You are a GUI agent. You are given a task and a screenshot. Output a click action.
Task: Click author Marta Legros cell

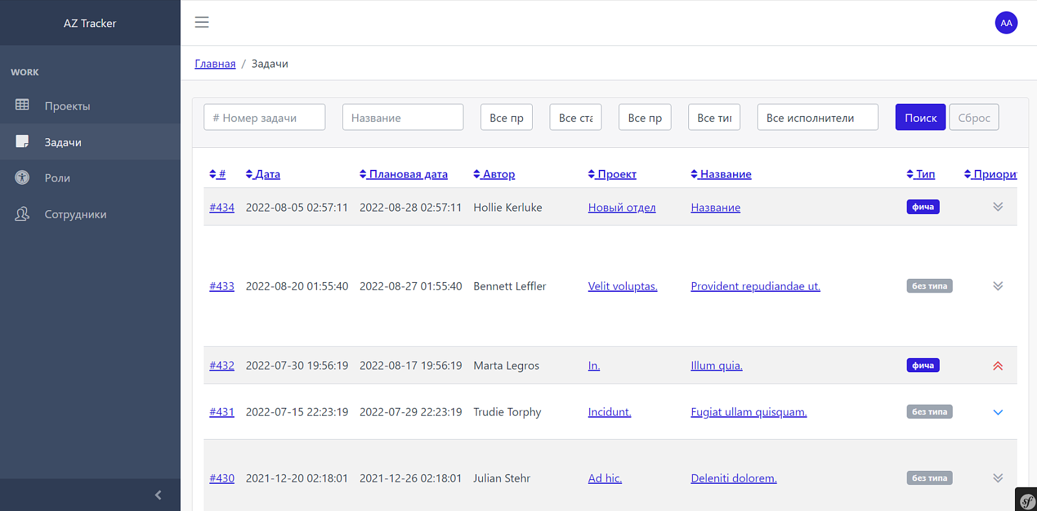pos(506,366)
